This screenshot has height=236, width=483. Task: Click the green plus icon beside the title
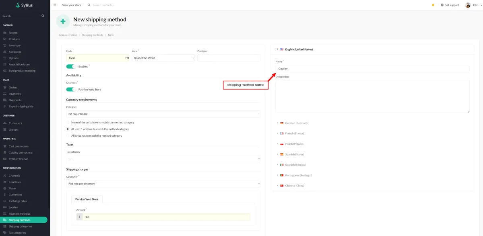(63, 21)
